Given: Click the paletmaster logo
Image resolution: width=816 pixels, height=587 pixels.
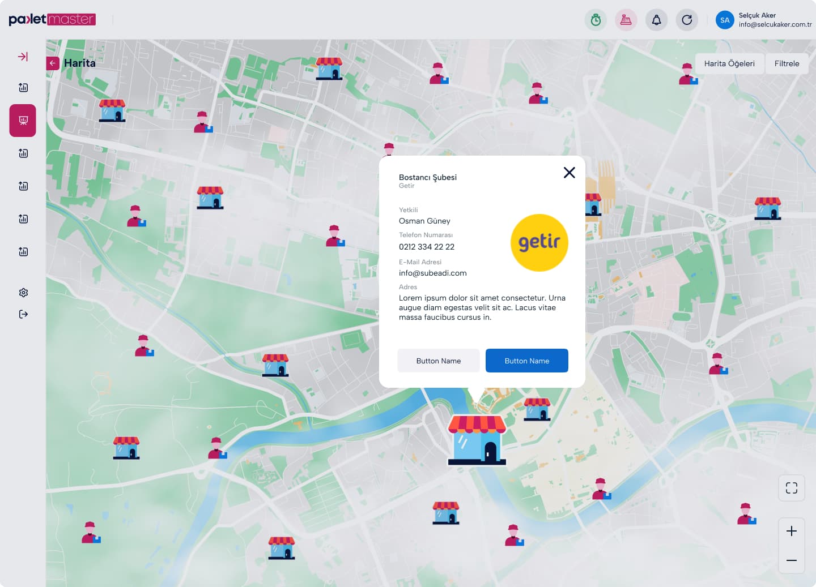Looking at the screenshot, I should (52, 19).
